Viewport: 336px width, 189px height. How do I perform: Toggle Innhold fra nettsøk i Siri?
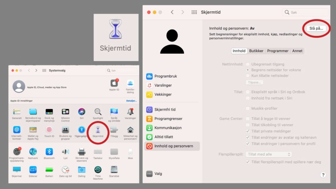click(248, 98)
